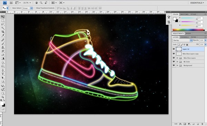
Task: Expand the Nike Shoe Layers group
Action: (177, 58)
